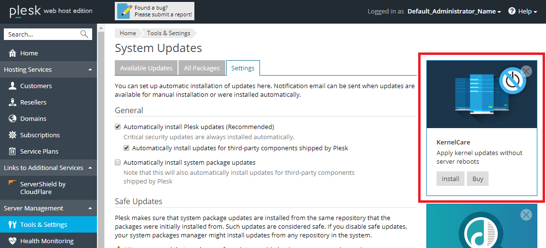Screen dimensions: 546x248
Task: Click the Resellers icon in sidebar
Action: pyautogui.click(x=13, y=103)
